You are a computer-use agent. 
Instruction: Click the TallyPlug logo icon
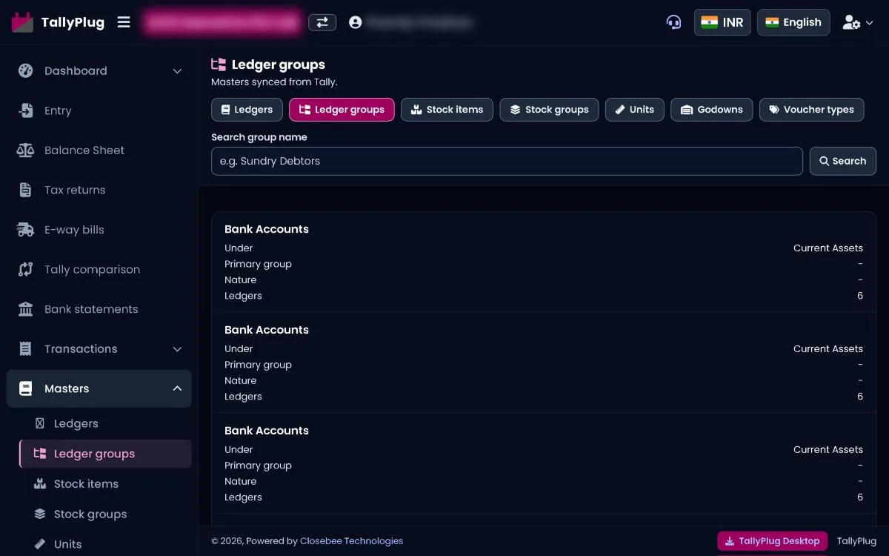[x=22, y=22]
